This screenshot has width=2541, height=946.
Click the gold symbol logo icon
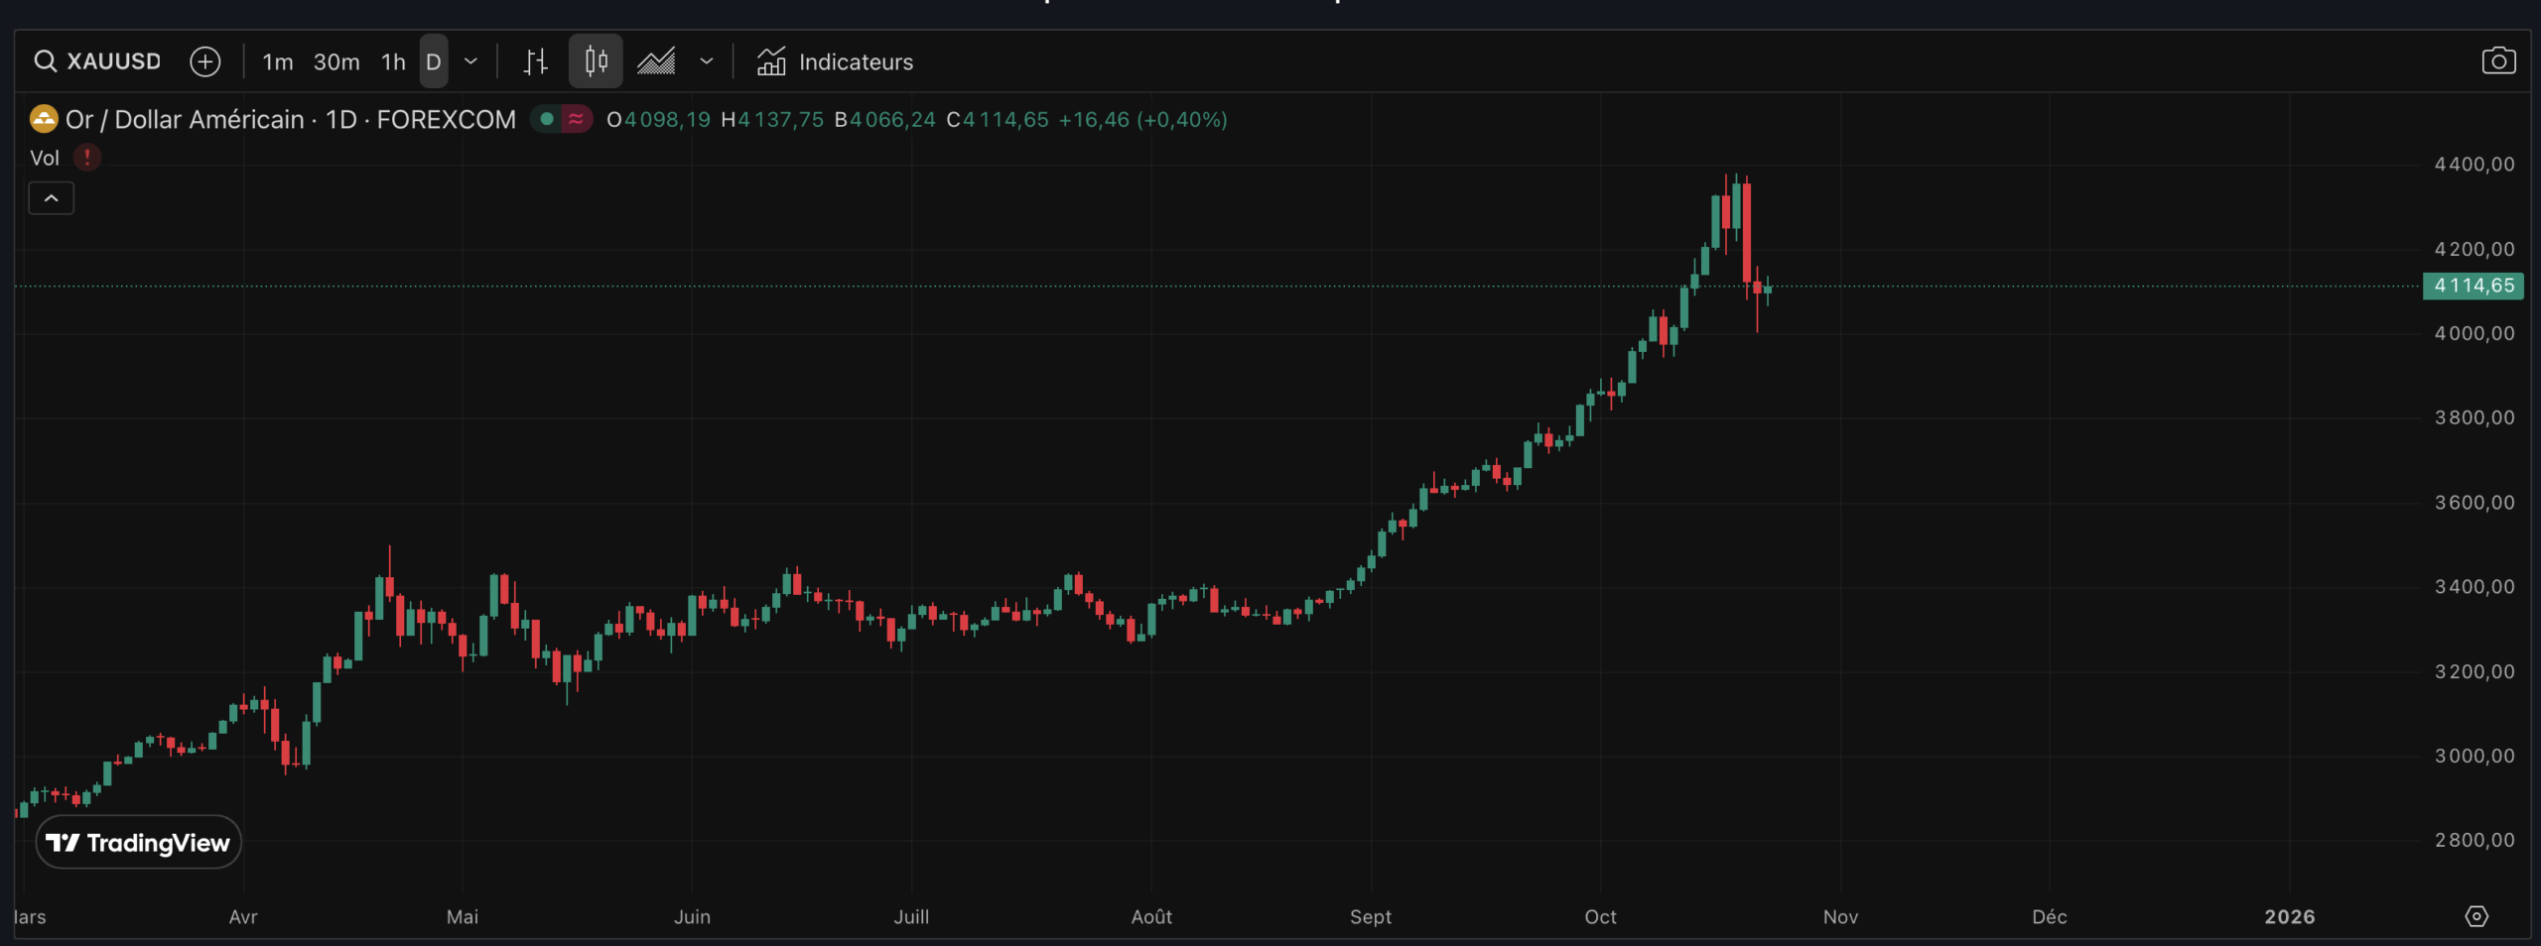(x=44, y=119)
